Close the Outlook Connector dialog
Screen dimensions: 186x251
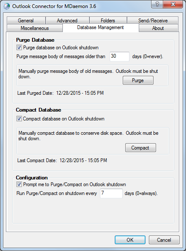pos(173,4)
